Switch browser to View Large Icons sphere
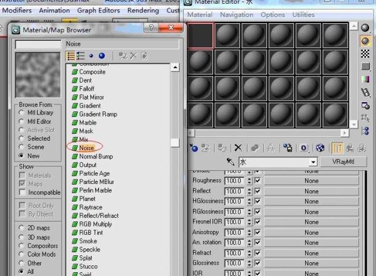 click(x=102, y=56)
